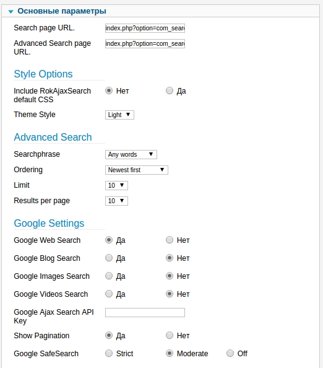This screenshot has width=323, height=368.
Task: Select Нет for Include RokAjaxSearch default CSS
Action: click(x=109, y=90)
